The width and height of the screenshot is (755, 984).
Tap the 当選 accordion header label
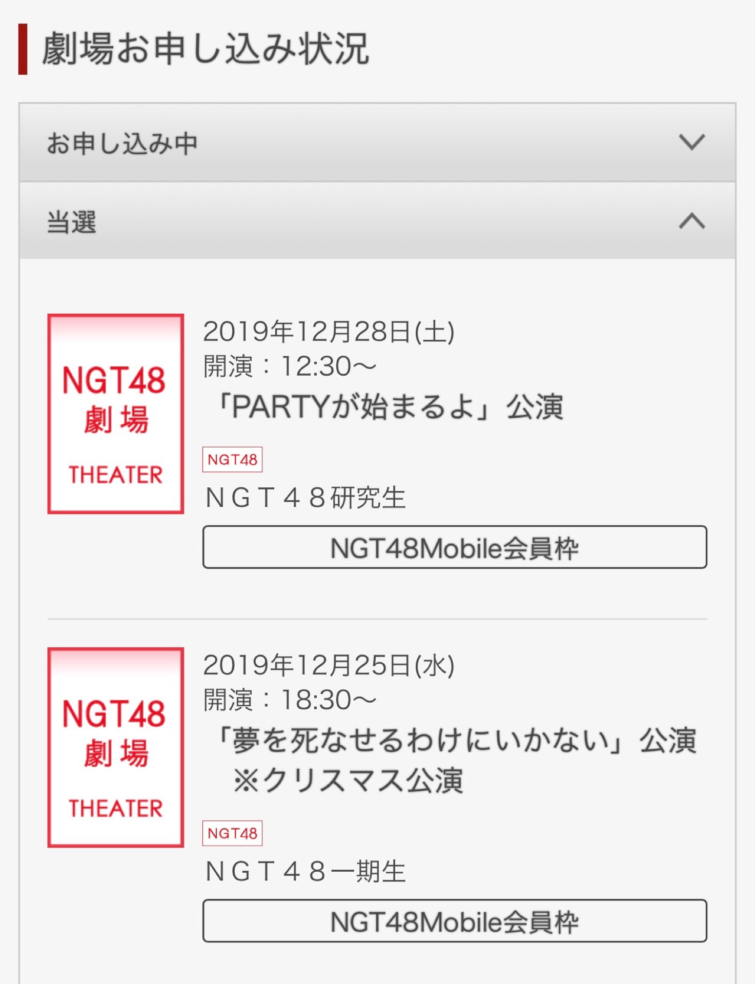click(x=71, y=222)
